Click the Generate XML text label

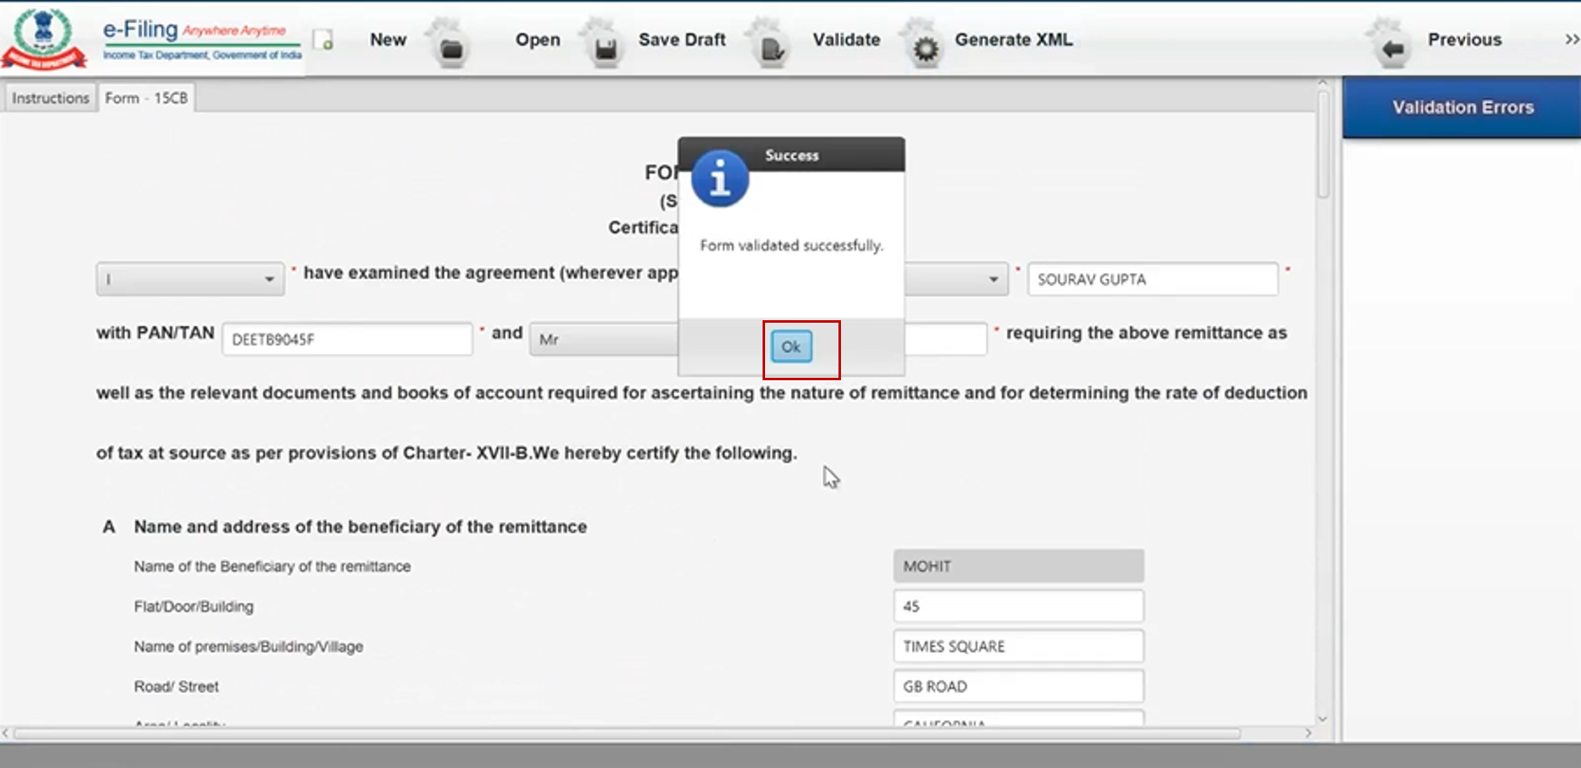[1014, 39]
